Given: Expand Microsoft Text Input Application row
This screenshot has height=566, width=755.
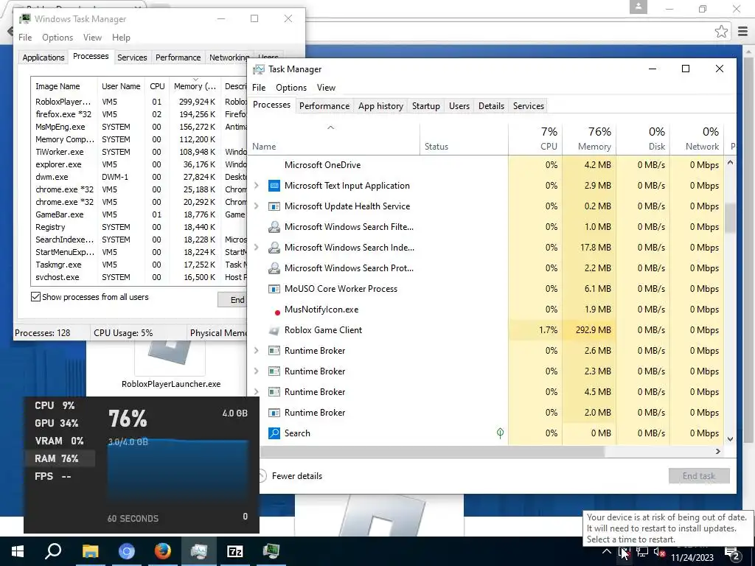Looking at the screenshot, I should (256, 186).
